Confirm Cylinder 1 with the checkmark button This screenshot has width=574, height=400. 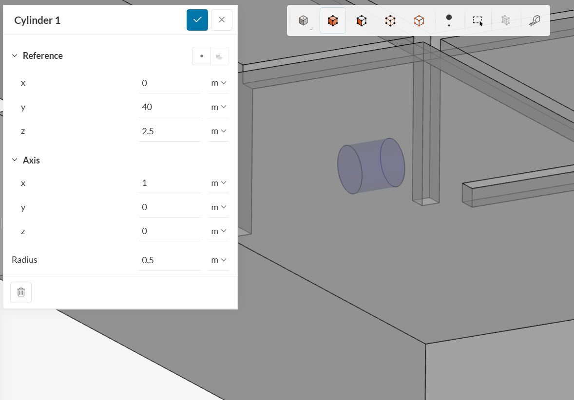click(197, 20)
